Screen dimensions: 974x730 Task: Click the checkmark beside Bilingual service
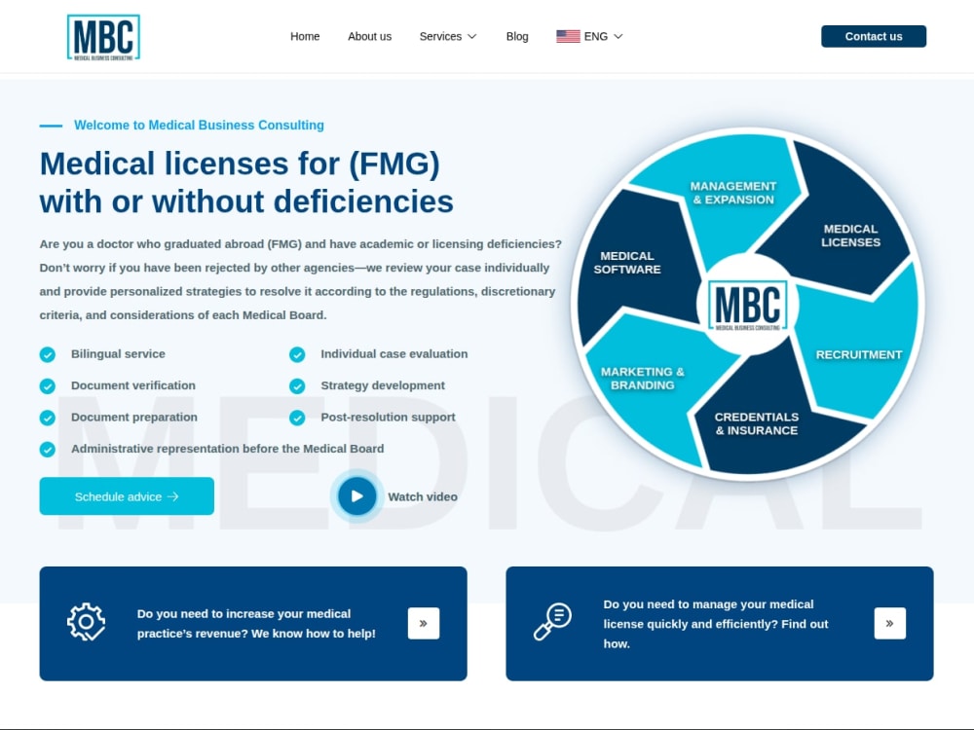[x=47, y=354]
